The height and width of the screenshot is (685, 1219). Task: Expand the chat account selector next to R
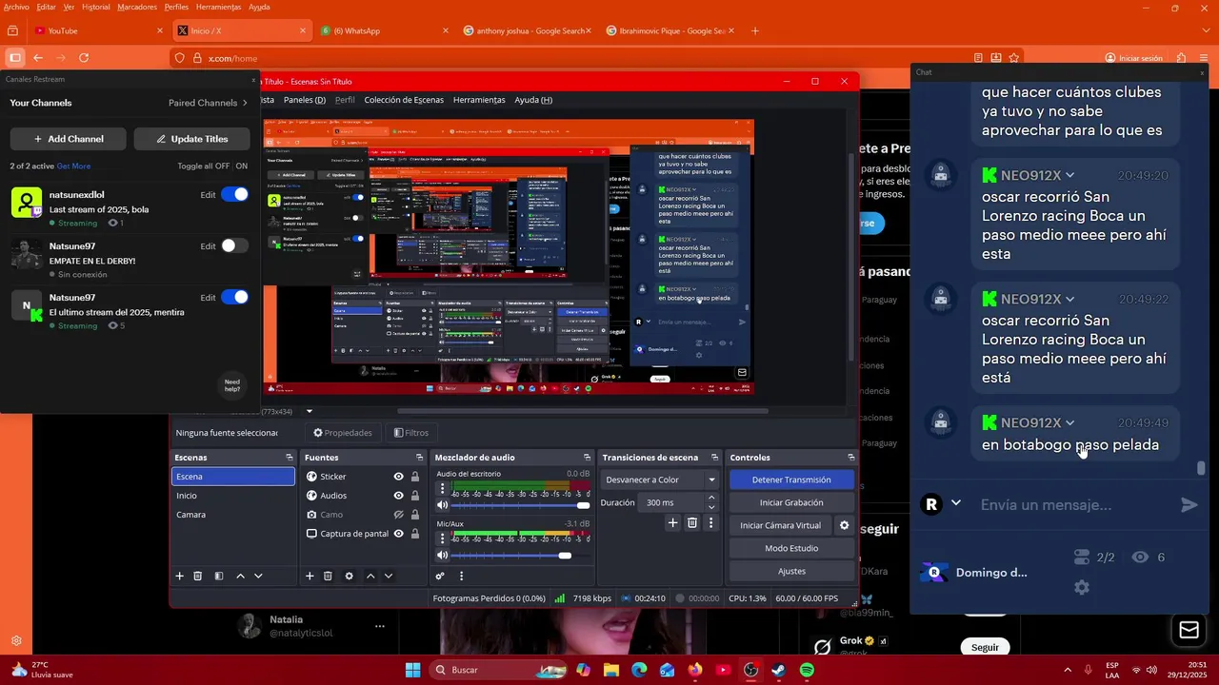coord(956,503)
